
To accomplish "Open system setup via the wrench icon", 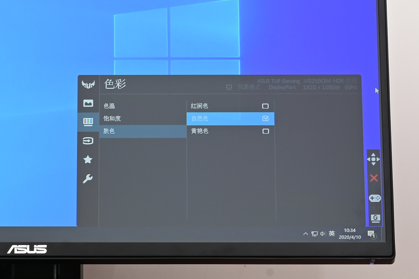I will click(x=88, y=178).
